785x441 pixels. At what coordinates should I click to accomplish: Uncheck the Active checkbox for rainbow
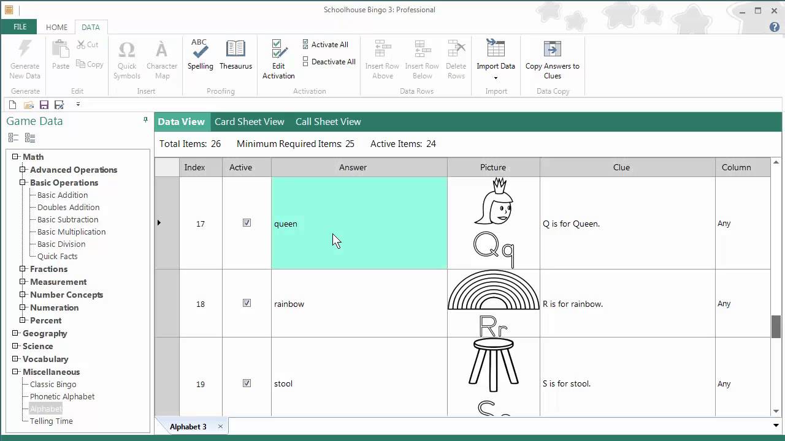(x=247, y=303)
